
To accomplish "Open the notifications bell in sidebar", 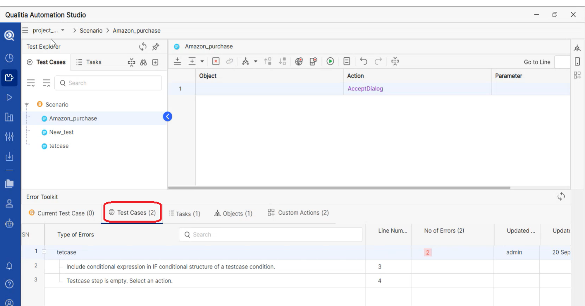I will click(9, 266).
